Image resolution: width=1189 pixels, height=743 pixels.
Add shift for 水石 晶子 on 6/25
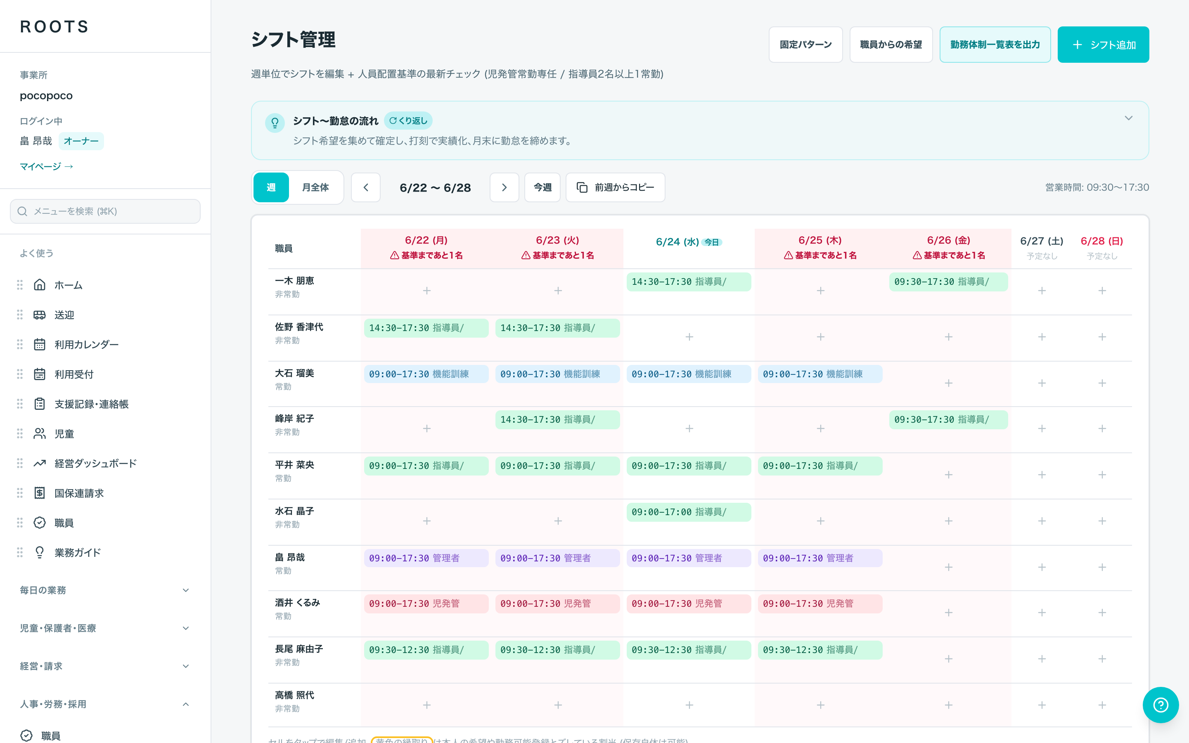coord(820,521)
